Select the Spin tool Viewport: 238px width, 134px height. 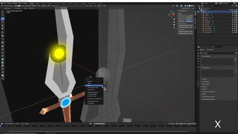click(x=3, y=63)
